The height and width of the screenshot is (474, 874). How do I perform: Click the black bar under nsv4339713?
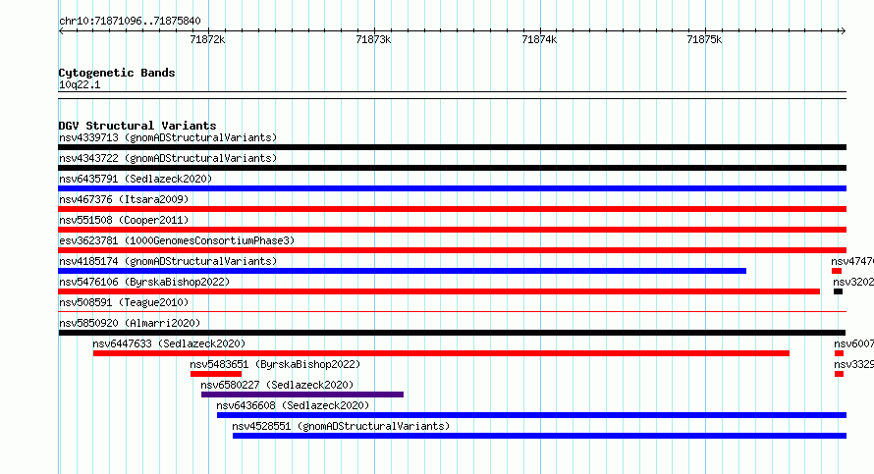tap(452, 147)
